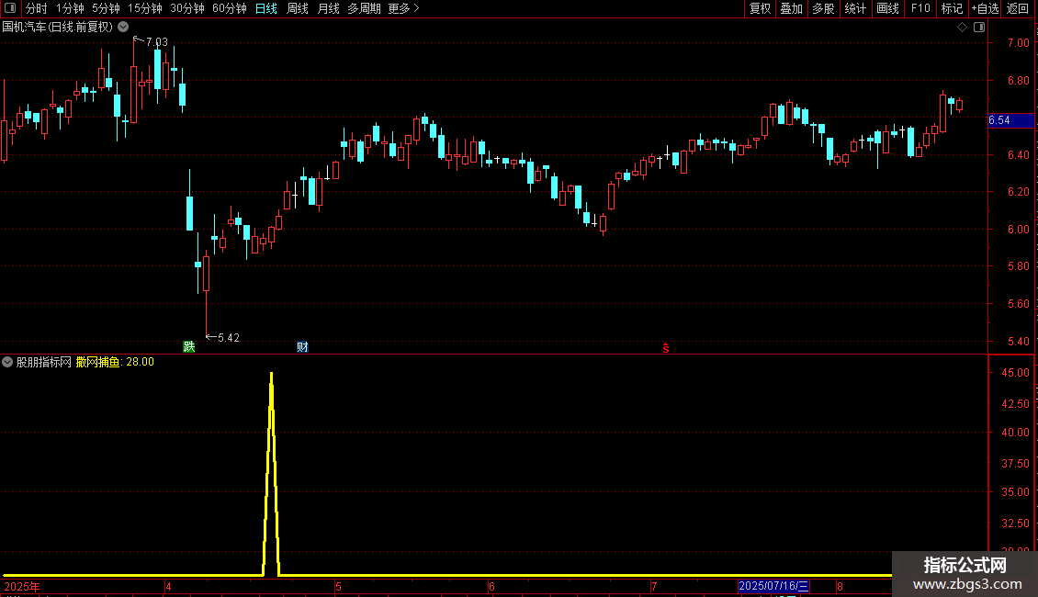Click the 标记 mark button

[952, 8]
